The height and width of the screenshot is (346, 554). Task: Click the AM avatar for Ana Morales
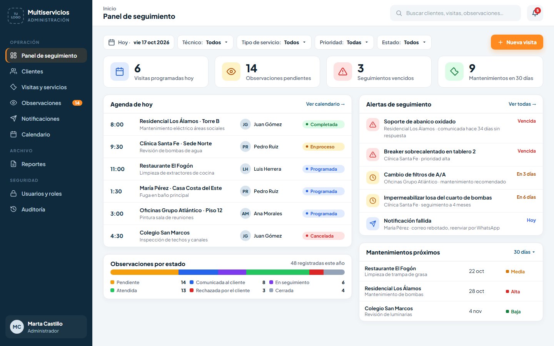(x=245, y=214)
